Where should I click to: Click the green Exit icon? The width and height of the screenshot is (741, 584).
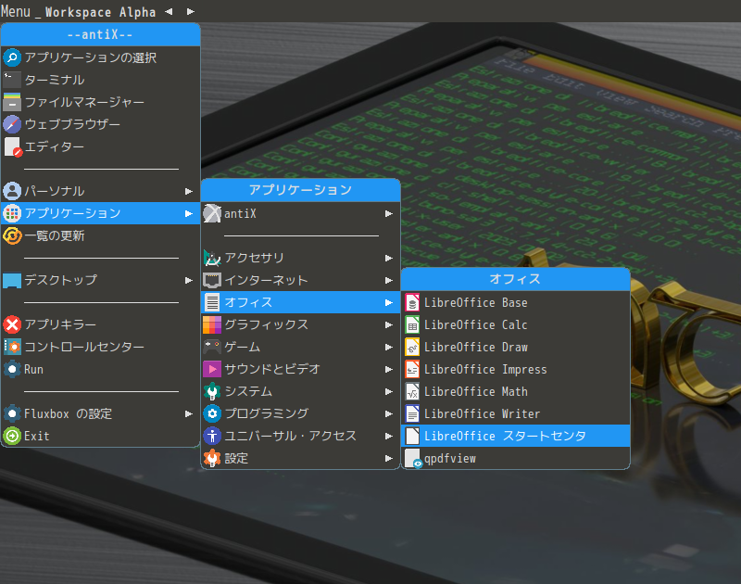12,436
